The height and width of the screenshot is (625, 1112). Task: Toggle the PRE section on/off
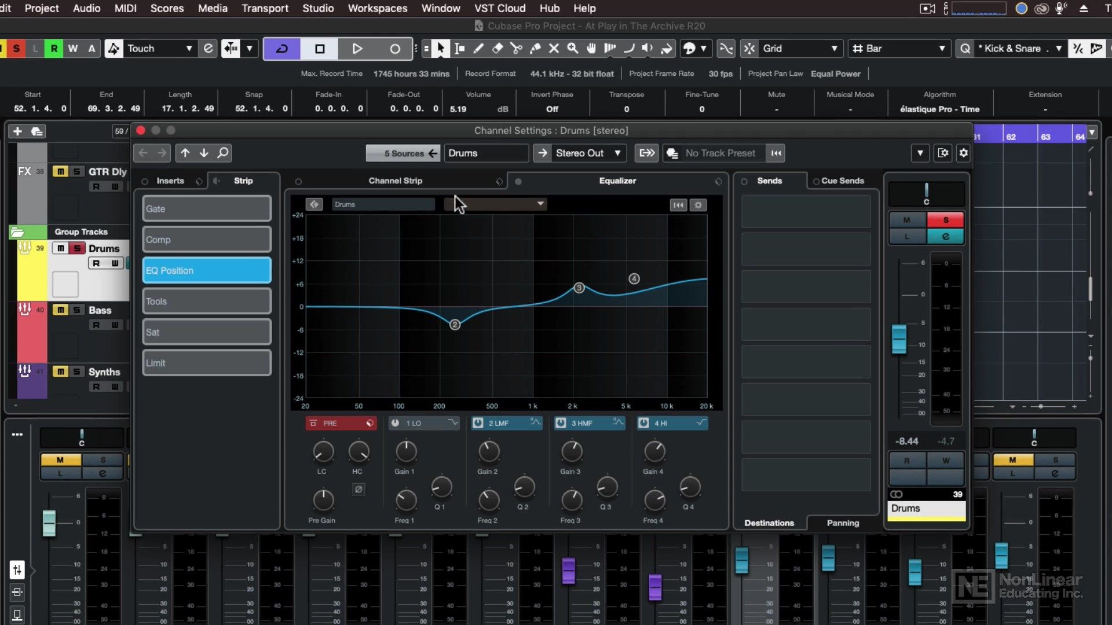pyautogui.click(x=313, y=423)
